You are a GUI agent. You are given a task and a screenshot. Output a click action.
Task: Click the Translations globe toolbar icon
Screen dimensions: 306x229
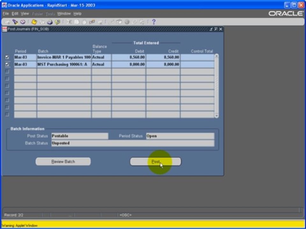[127, 22]
